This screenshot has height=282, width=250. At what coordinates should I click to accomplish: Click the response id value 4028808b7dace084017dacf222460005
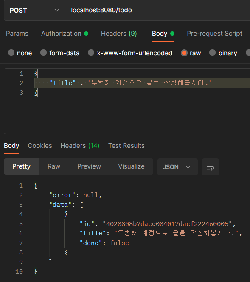(167, 224)
